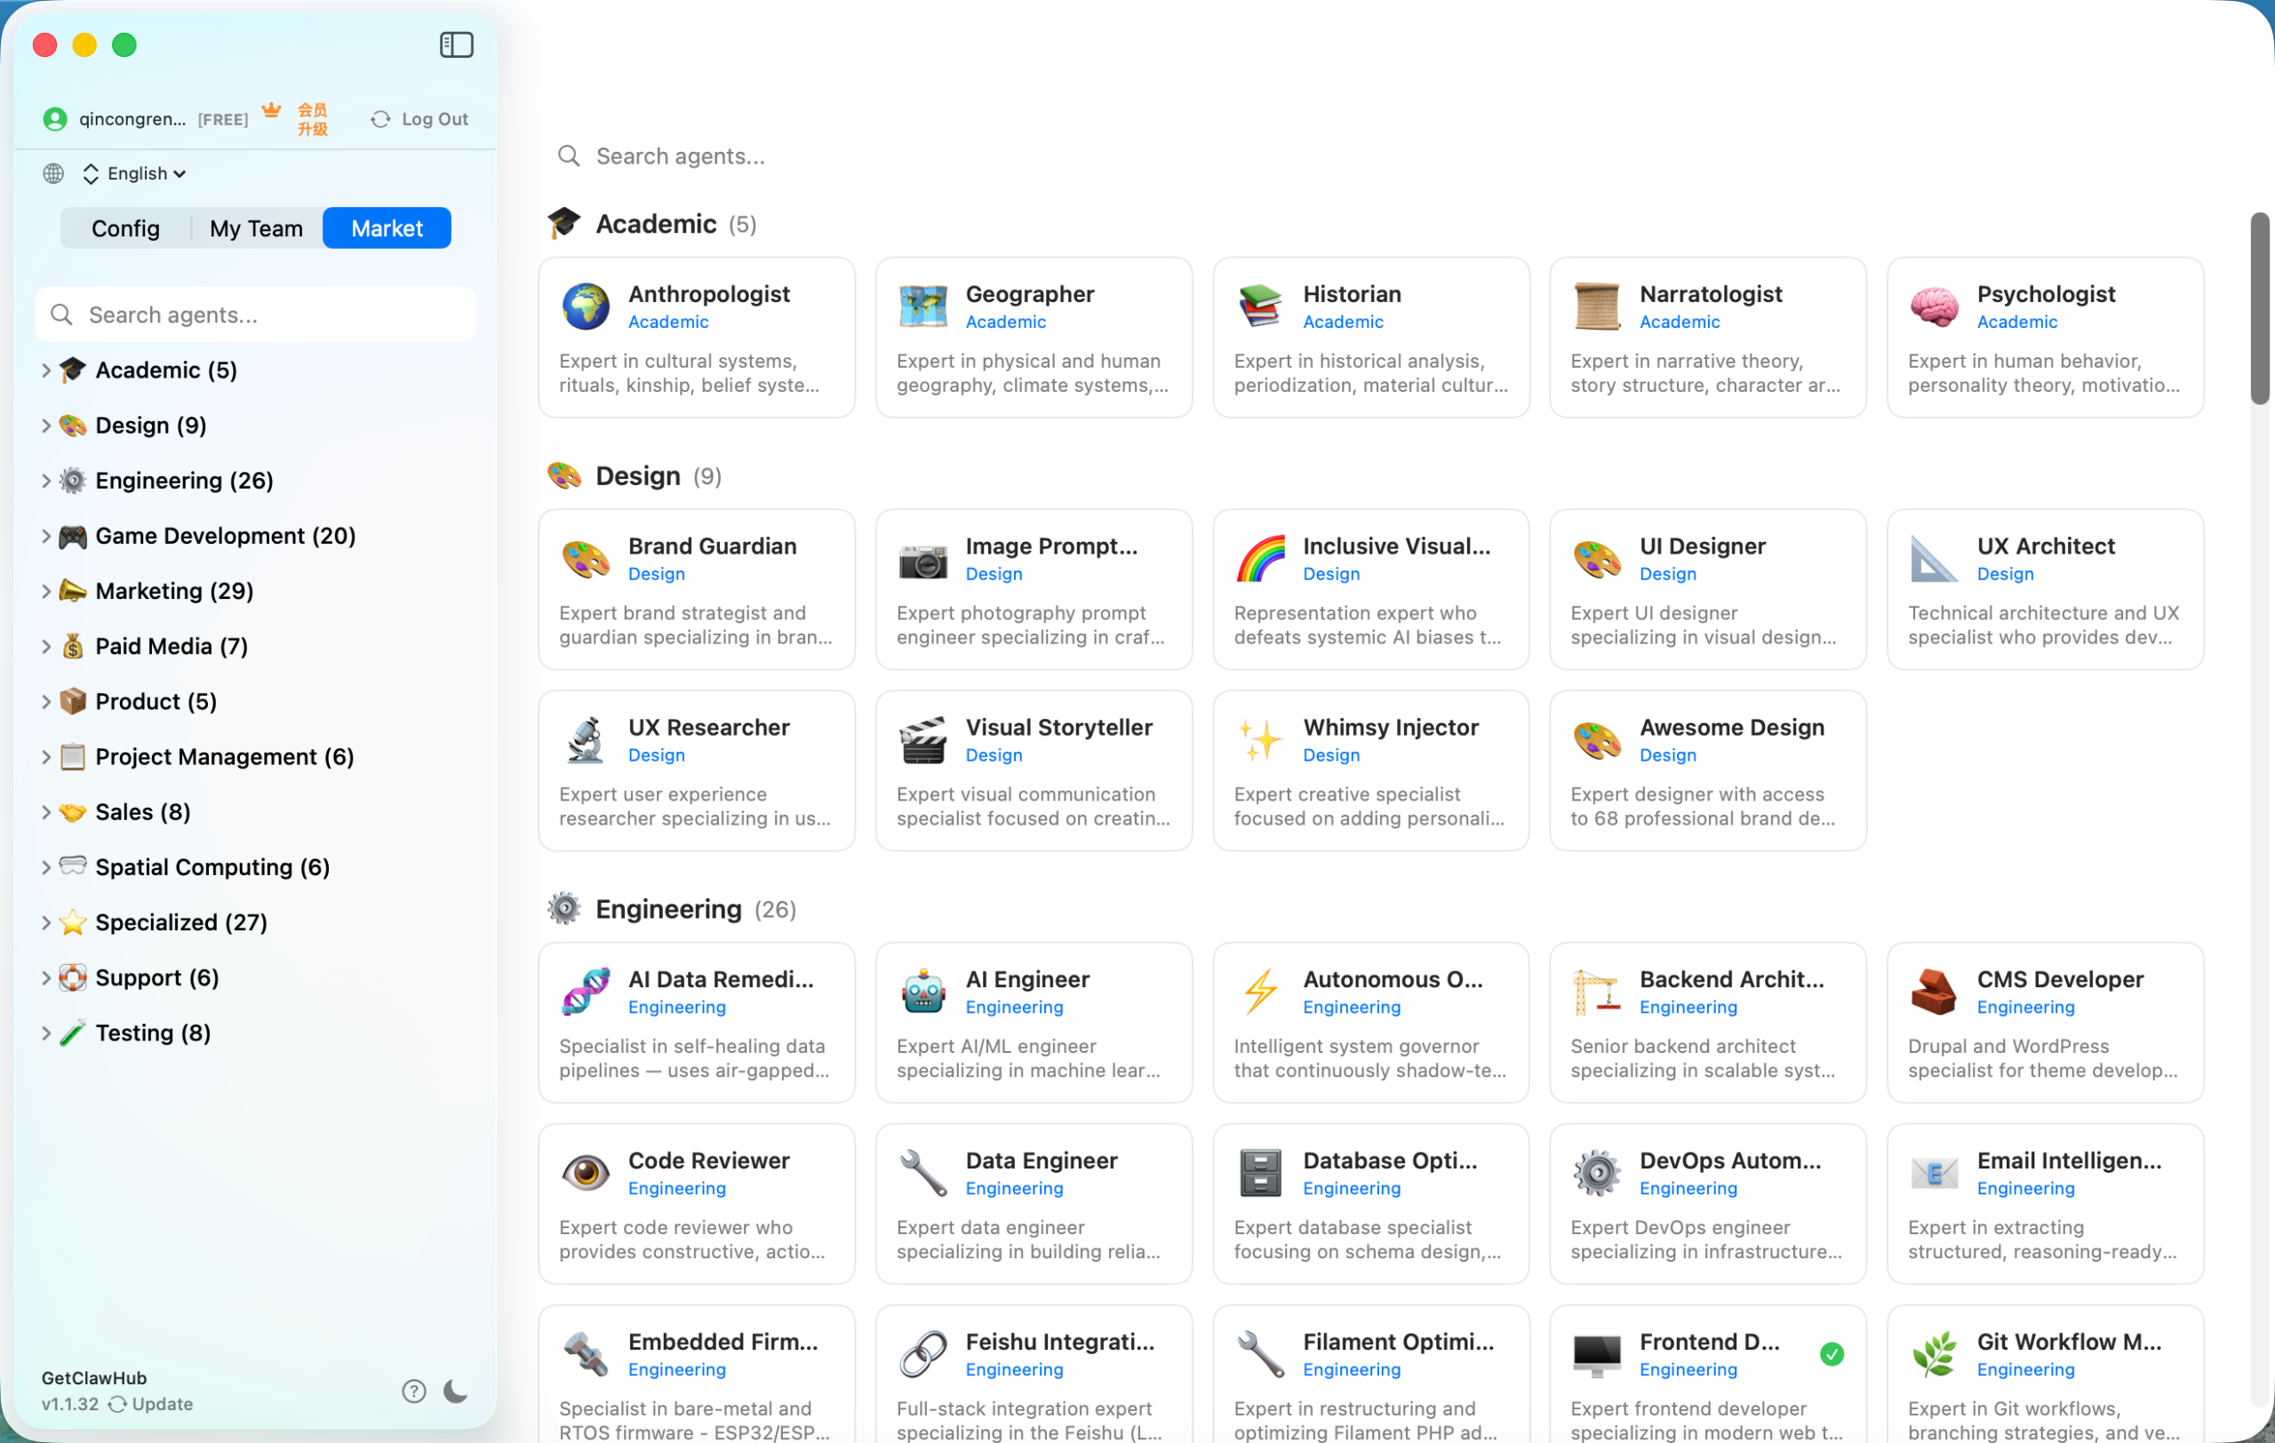Focus the sidebar Search agents field
Screen dimensions: 2275x1443
tap(255, 315)
